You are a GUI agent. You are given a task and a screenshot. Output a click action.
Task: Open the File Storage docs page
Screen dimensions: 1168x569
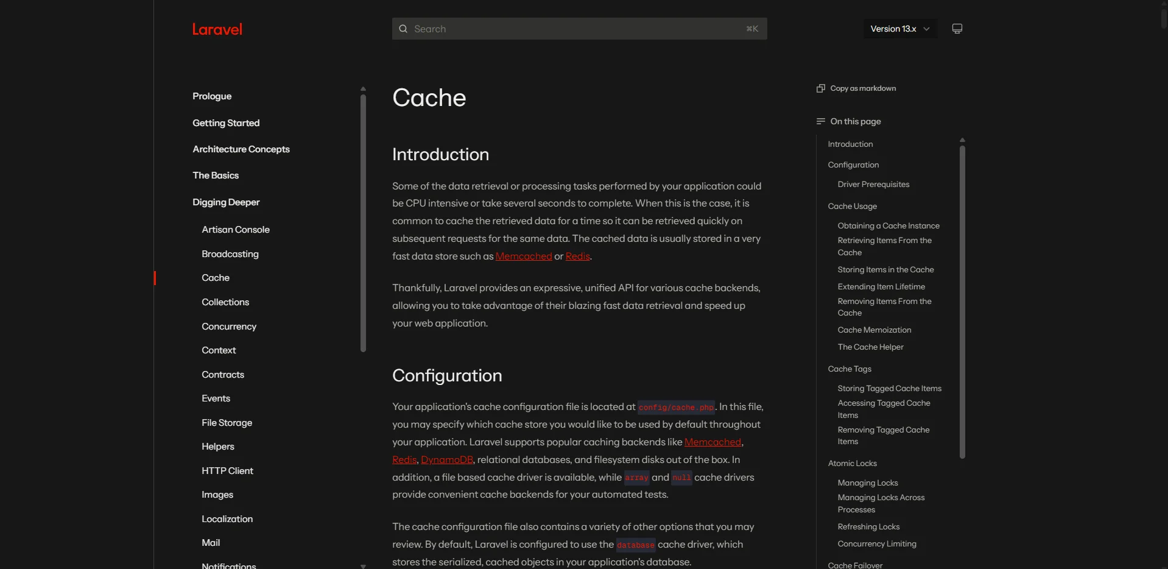pos(227,423)
